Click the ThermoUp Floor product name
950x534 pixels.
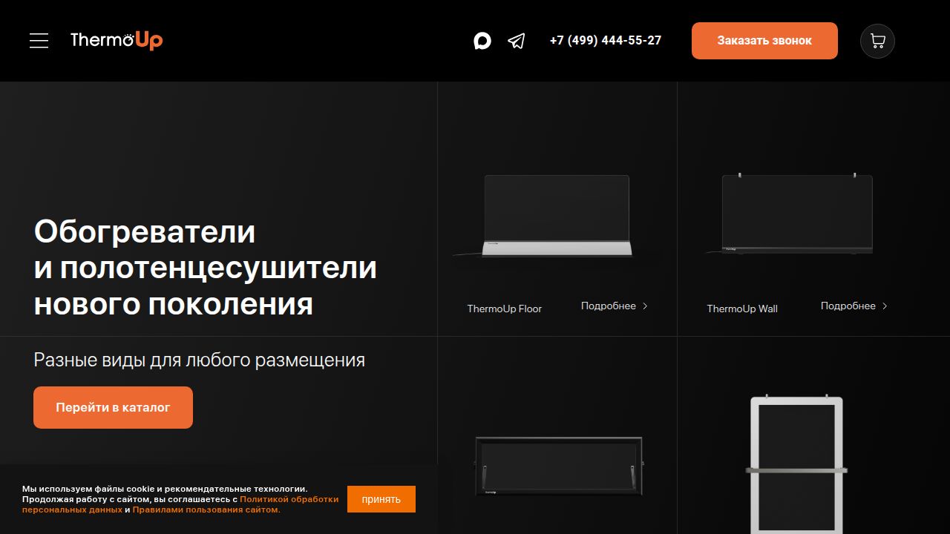[x=505, y=309]
